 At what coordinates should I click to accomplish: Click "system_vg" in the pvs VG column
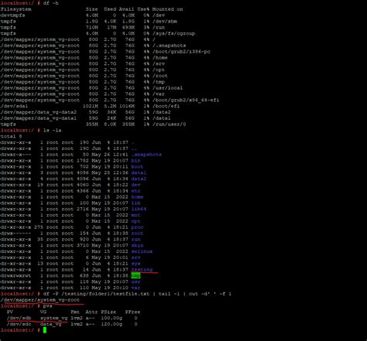click(54, 319)
